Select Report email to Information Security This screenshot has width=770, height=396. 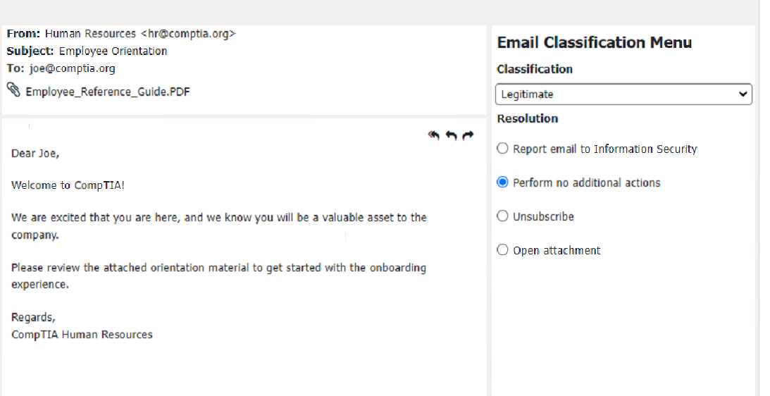click(x=502, y=149)
